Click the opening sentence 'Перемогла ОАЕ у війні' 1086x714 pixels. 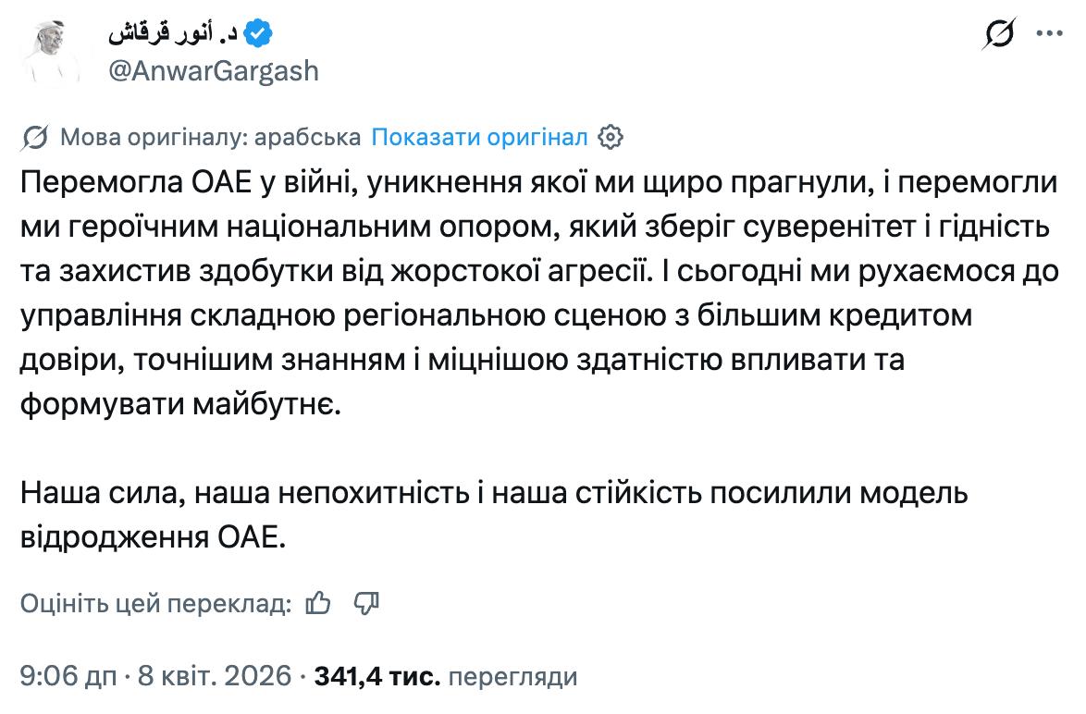click(x=185, y=182)
